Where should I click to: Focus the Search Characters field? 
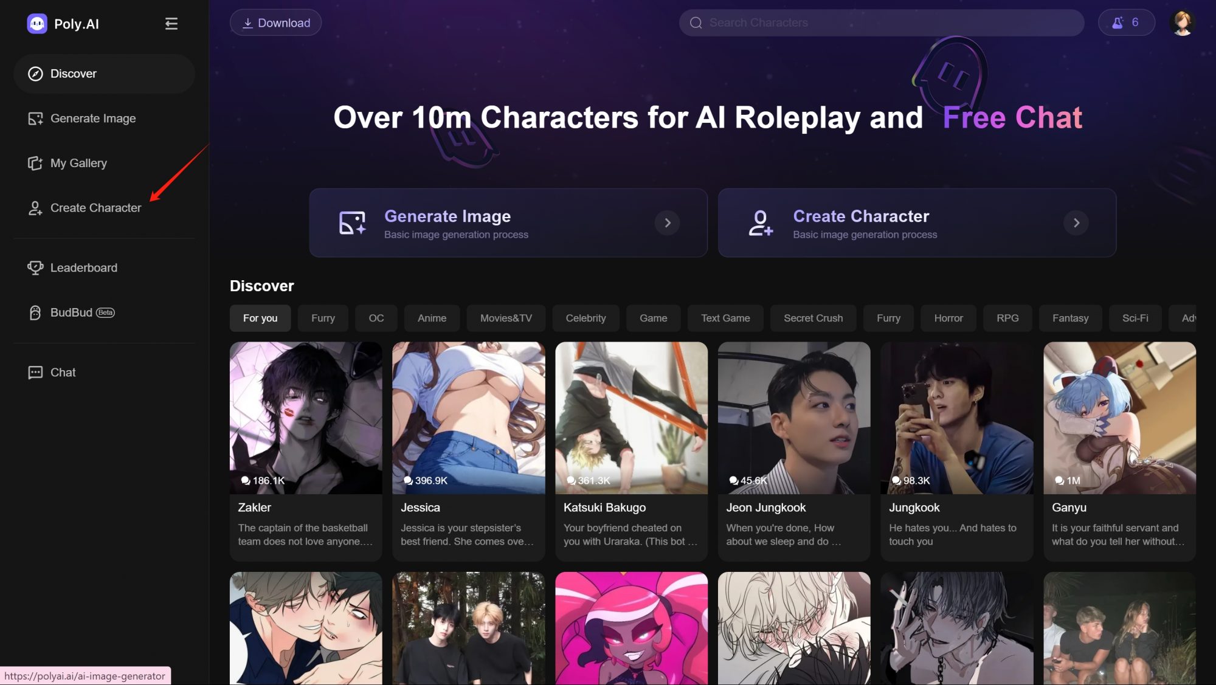click(x=882, y=22)
